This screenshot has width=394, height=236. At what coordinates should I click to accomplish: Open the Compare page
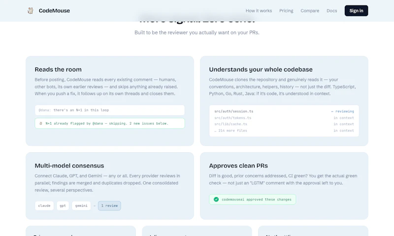click(x=310, y=11)
